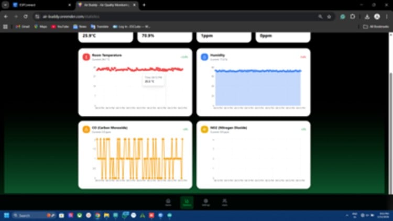Click the 70.9% humidity summary card

(165, 37)
